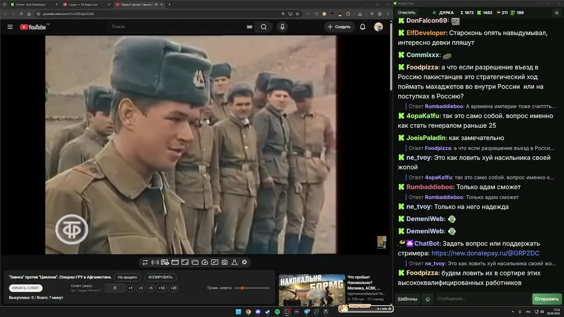Screen dimensions: 564x317
Task: Reload the page in Chrome
Action: tap(21, 14)
